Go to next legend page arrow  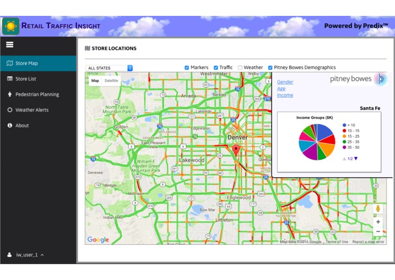(x=356, y=159)
